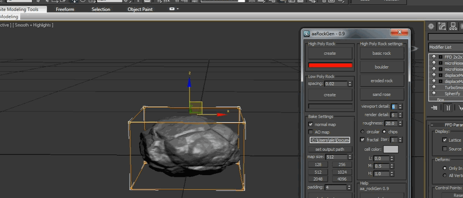Click the set output path button
Viewport: 463px width, 198px height.
pyautogui.click(x=330, y=149)
